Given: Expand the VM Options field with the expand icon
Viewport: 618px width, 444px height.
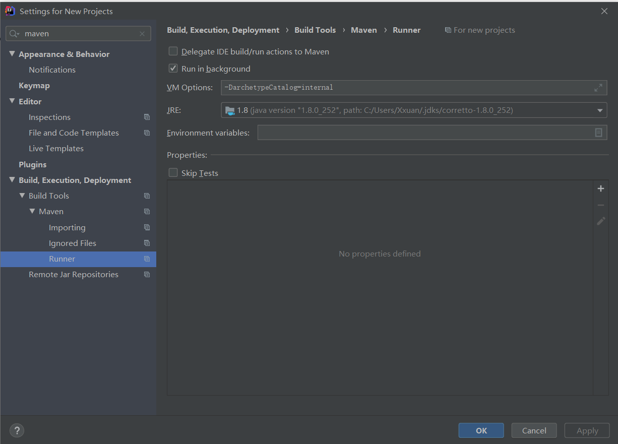Looking at the screenshot, I should pos(598,88).
